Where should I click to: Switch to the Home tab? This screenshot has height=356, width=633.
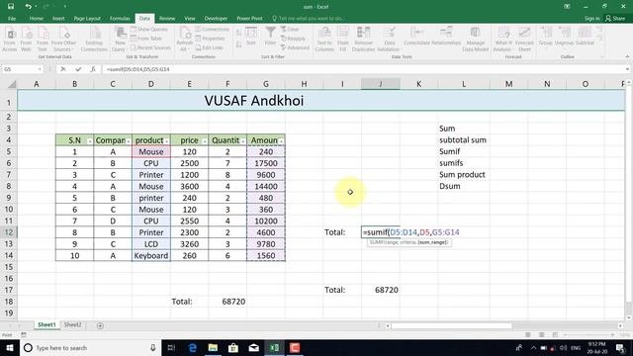[x=36, y=18]
